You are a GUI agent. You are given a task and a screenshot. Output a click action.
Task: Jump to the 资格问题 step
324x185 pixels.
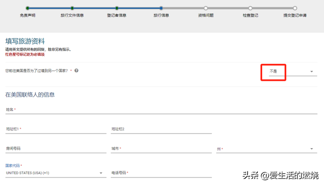[206, 12]
